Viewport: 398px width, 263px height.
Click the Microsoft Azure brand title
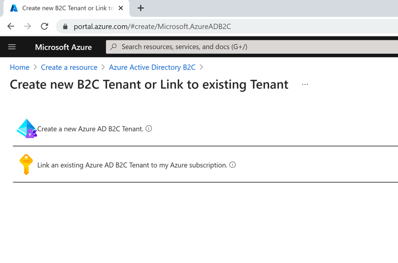click(x=64, y=47)
